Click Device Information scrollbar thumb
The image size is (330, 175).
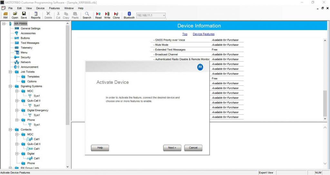(x=325, y=103)
